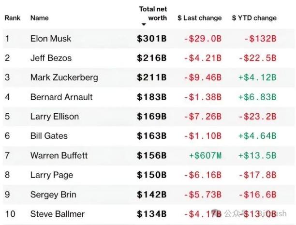Click the sort arrow under Total net worth
Viewport: 296px width, 225px height.
click(x=144, y=25)
